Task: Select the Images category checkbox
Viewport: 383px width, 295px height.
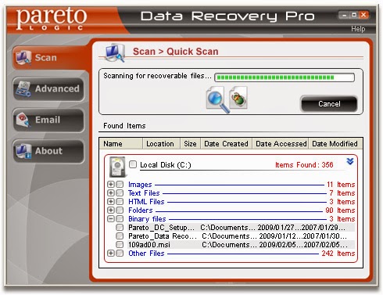Action: [120, 185]
